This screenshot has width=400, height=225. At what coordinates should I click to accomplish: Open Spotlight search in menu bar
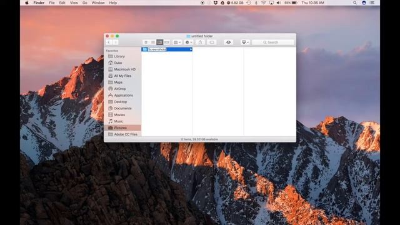pyautogui.click(x=355, y=2)
